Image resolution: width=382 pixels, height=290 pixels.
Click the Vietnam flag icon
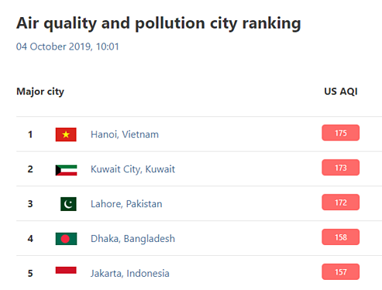(66, 134)
